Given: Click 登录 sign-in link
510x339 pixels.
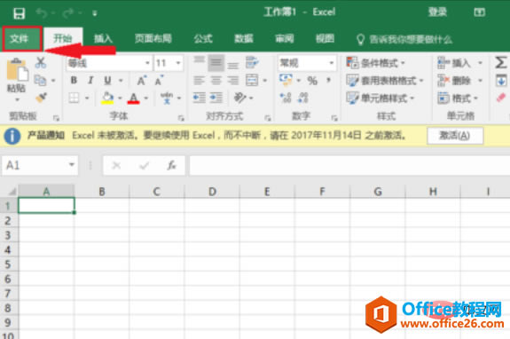Looking at the screenshot, I should click(437, 12).
